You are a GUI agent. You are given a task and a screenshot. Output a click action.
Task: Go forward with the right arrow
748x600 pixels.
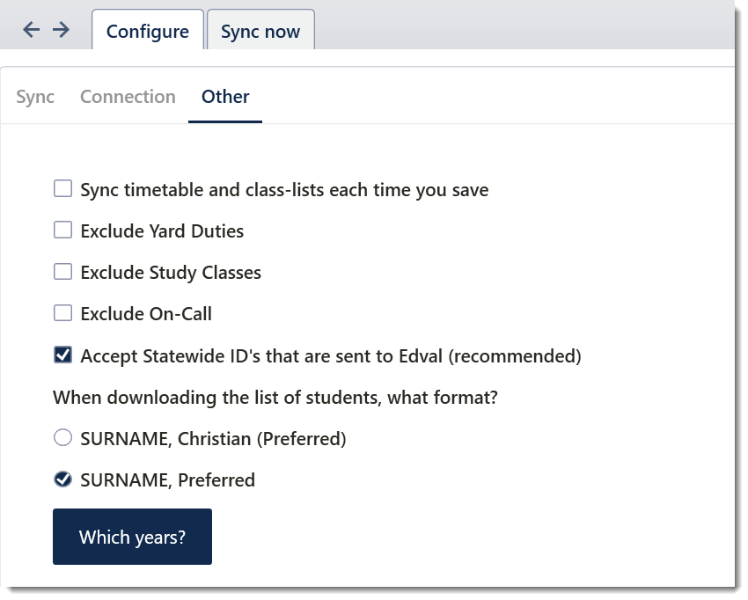tap(61, 30)
